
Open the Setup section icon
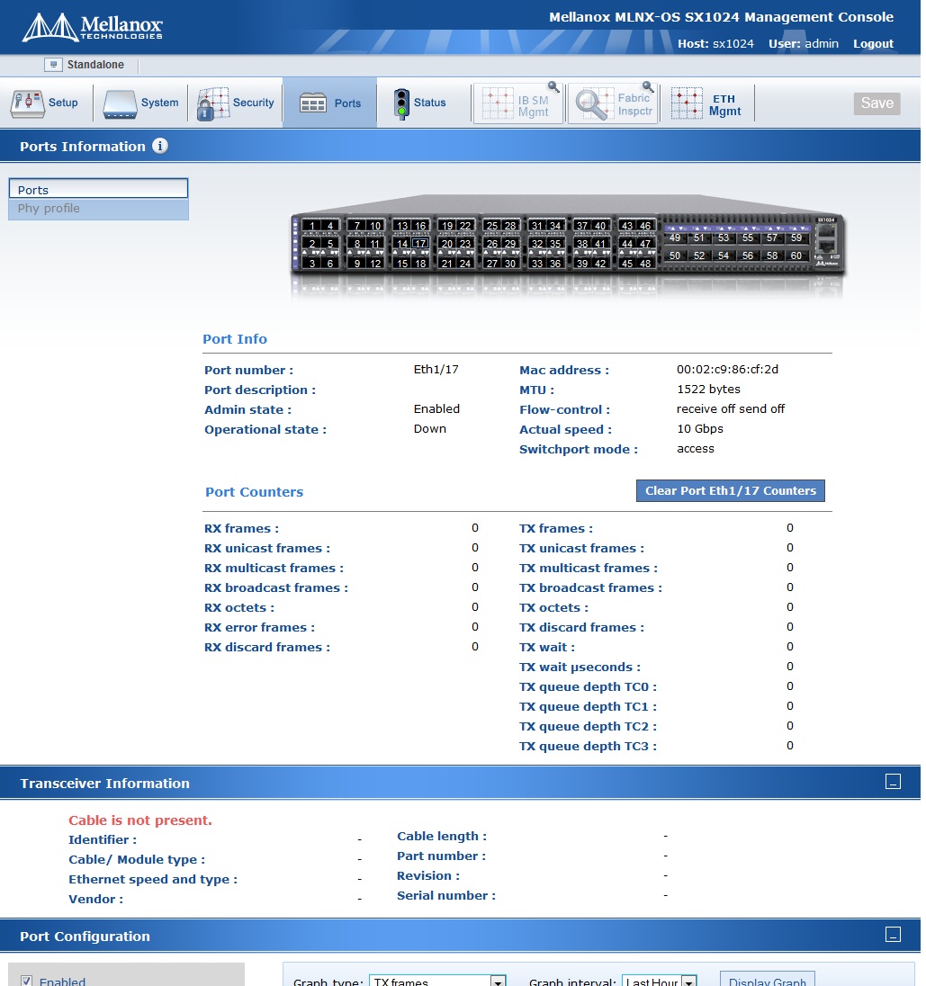[x=27, y=103]
